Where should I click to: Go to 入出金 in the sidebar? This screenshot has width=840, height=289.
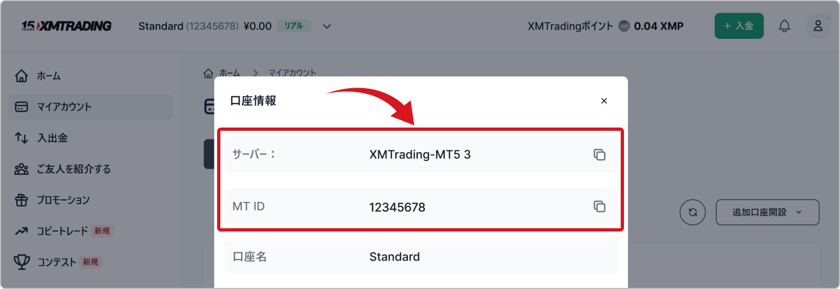pyautogui.click(x=52, y=138)
